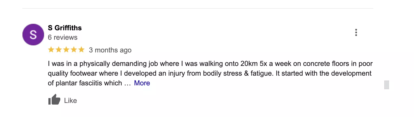Expand the full review with More
414x117 pixels.
tap(142, 83)
